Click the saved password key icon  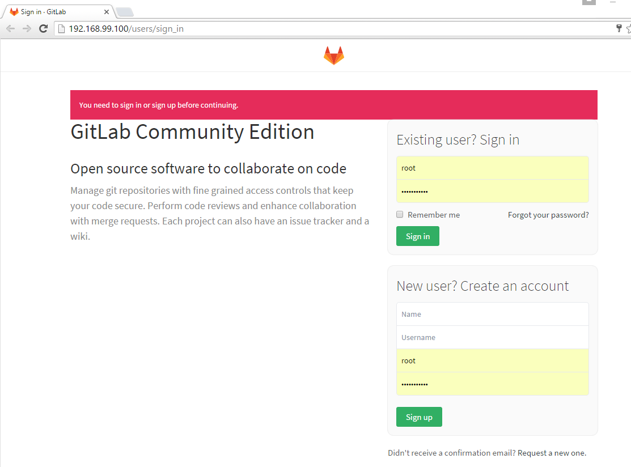[619, 28]
